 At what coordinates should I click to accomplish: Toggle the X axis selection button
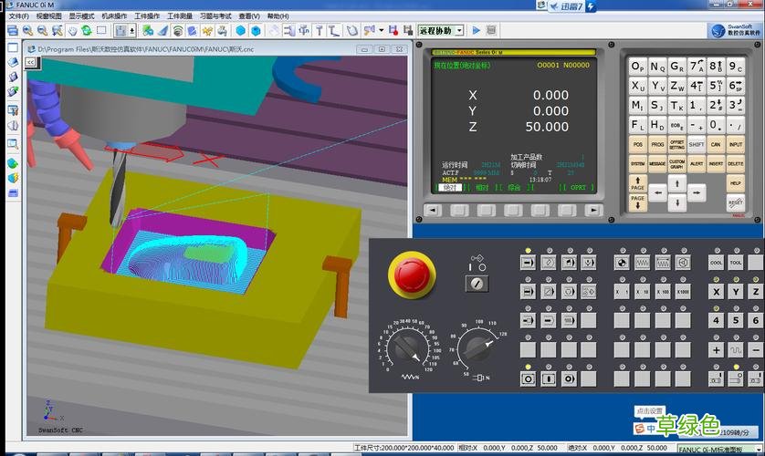716,292
